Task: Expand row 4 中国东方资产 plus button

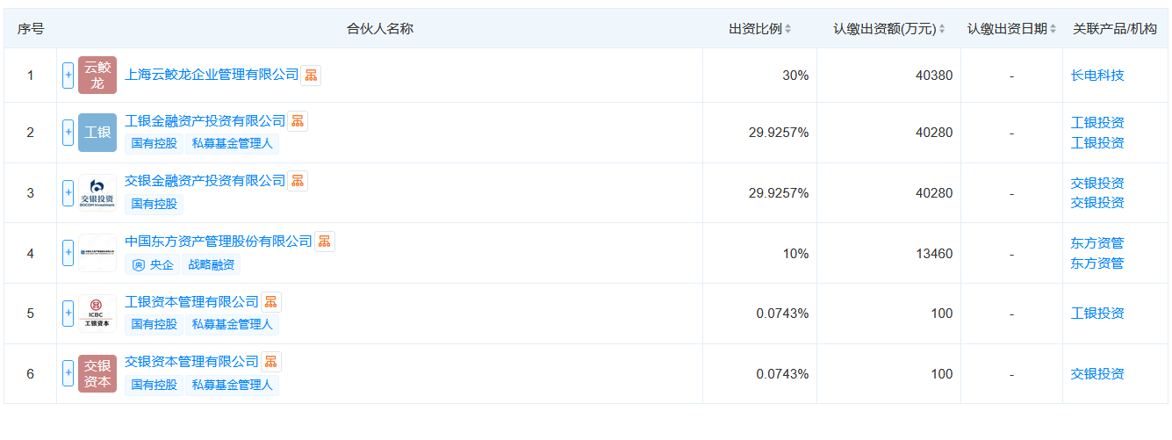Action: click(68, 253)
